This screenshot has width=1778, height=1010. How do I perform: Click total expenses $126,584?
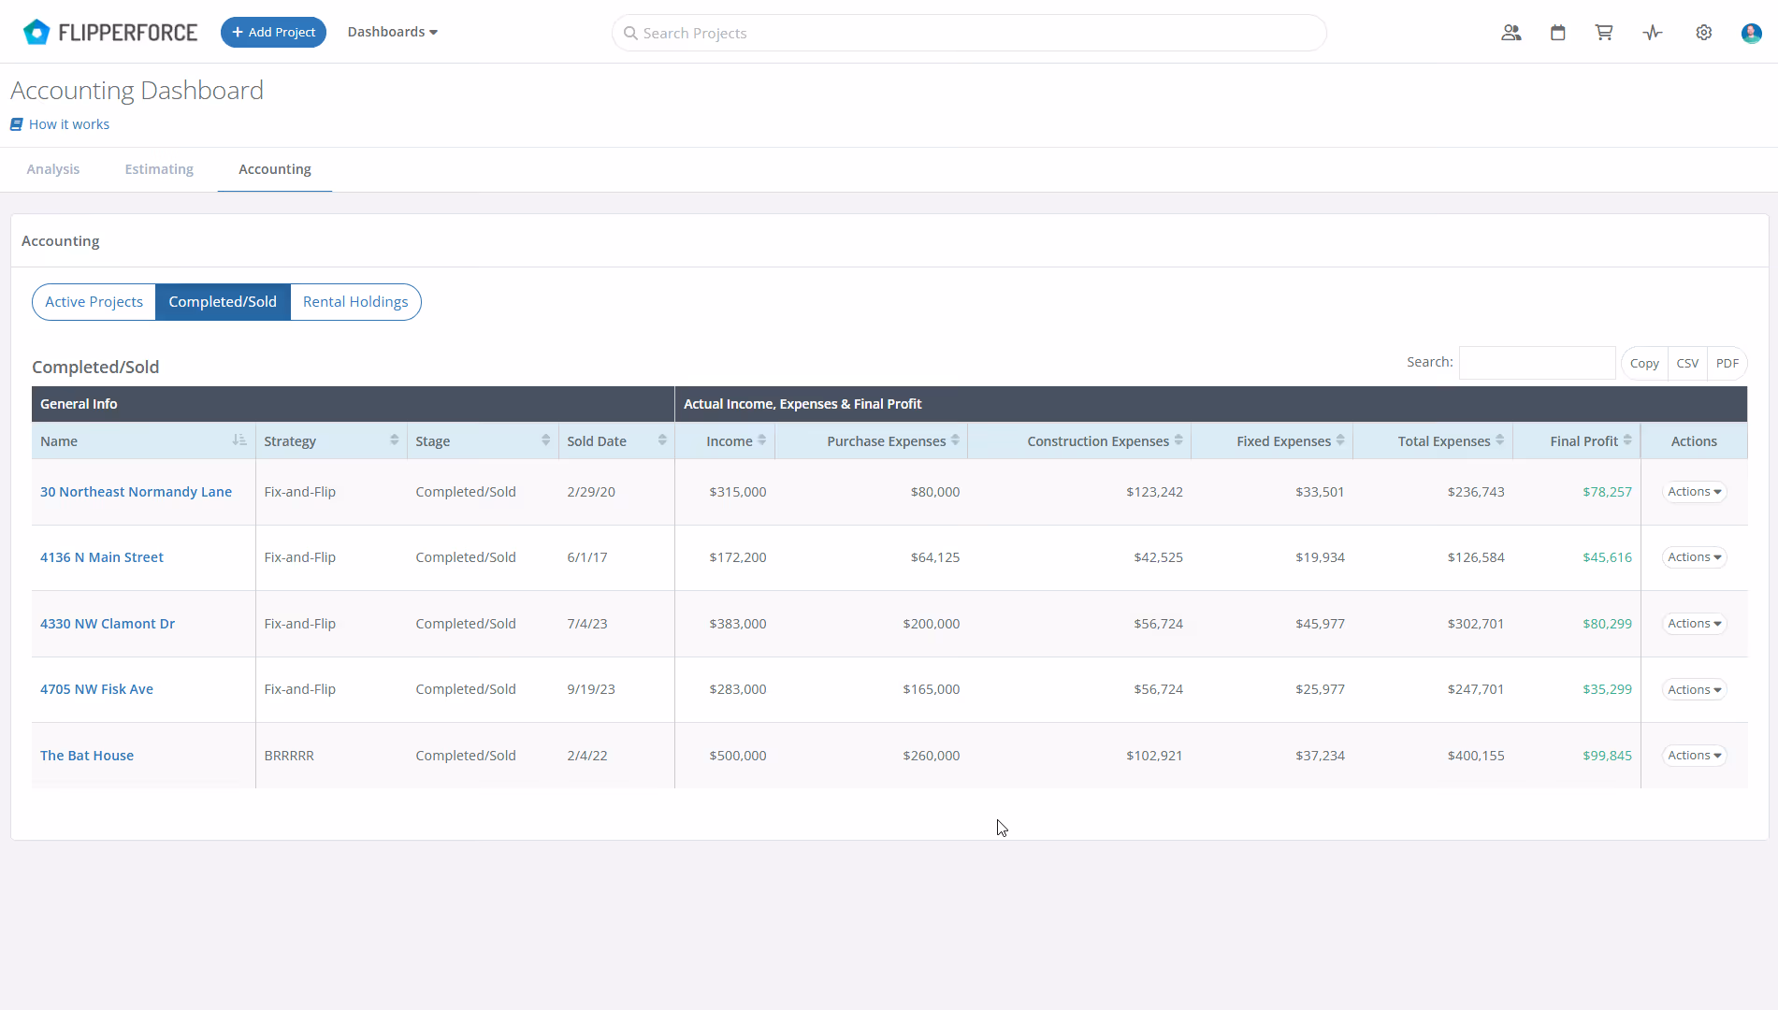pos(1476,557)
